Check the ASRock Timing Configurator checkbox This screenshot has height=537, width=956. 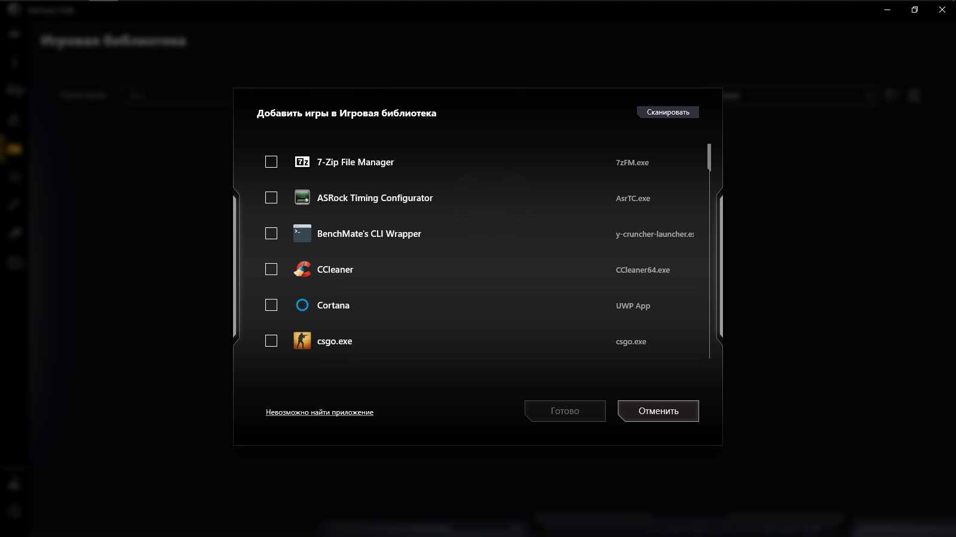[271, 197]
